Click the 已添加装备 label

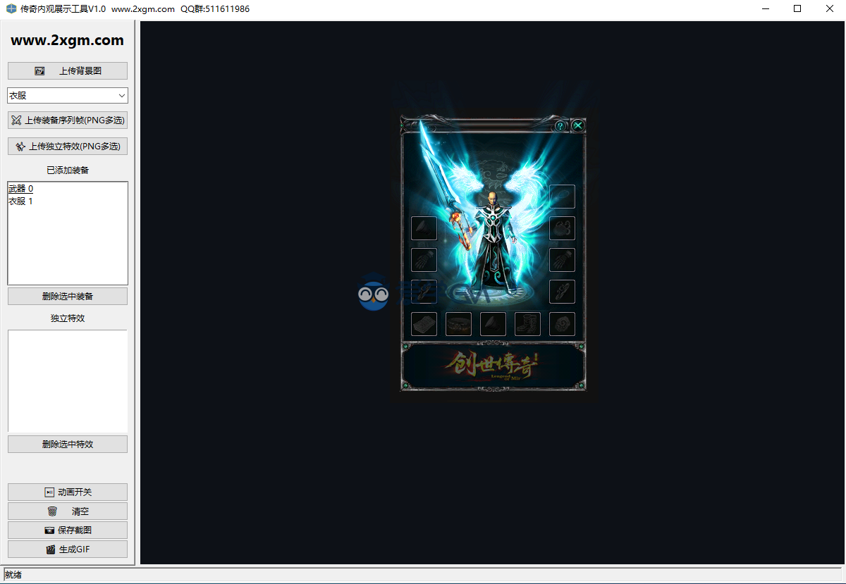pos(68,170)
